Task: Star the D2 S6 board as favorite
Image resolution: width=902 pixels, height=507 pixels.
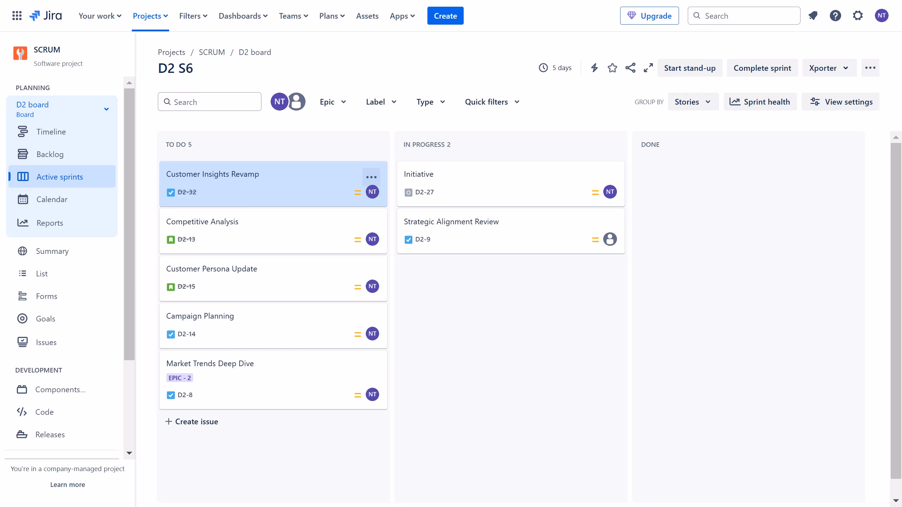Action: point(612,68)
